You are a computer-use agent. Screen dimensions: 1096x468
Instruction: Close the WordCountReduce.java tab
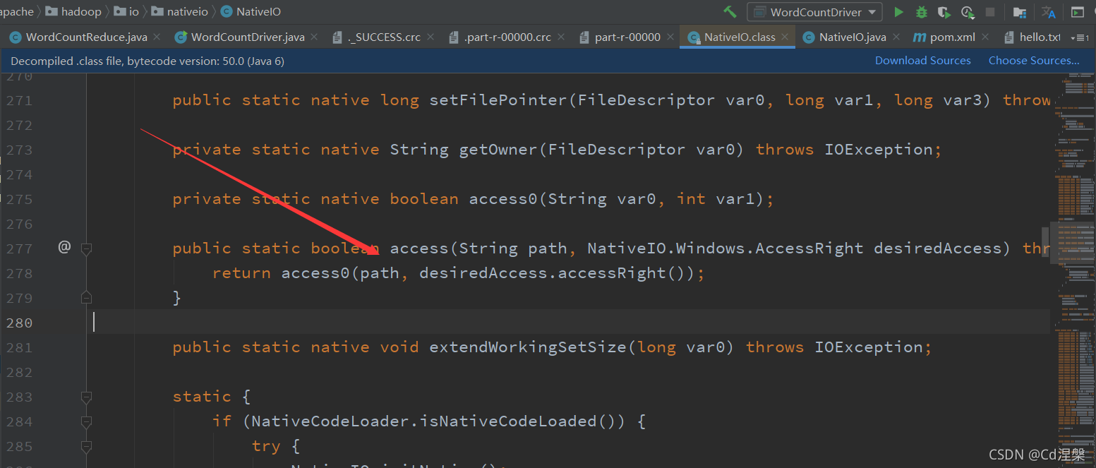point(156,37)
